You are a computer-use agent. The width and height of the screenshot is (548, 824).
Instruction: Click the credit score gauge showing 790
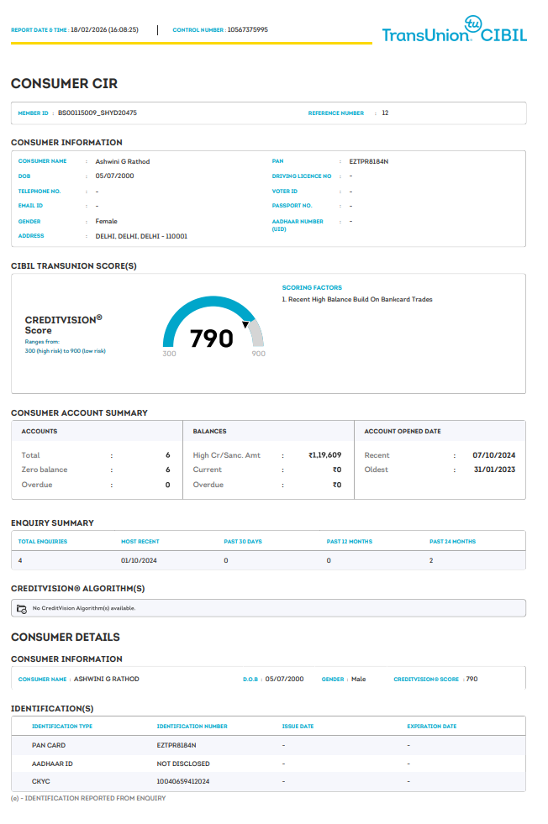213,327
